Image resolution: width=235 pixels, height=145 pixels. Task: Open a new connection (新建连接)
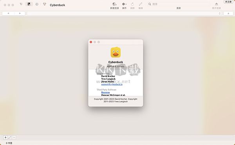click(114, 6)
